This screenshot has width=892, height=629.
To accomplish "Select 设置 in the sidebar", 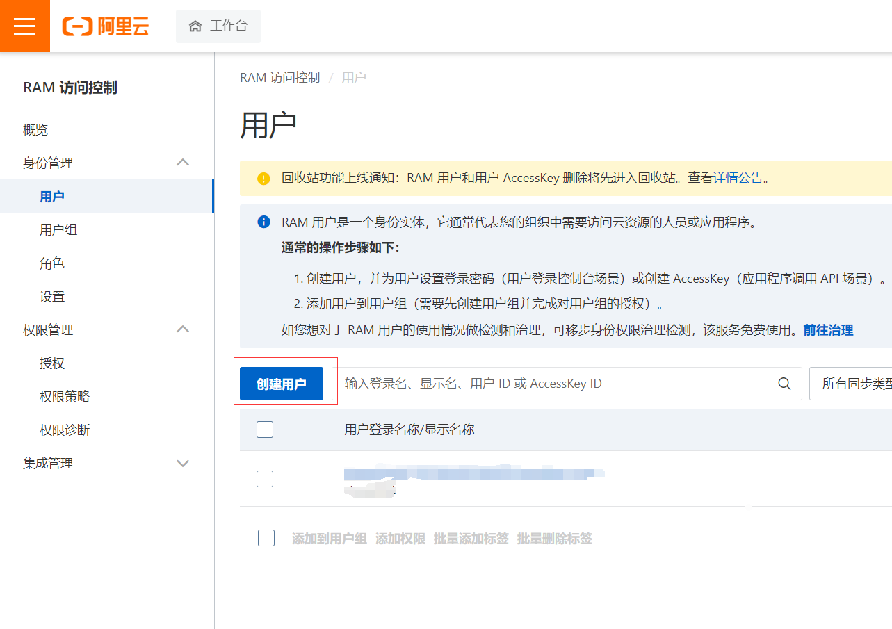I will coord(52,296).
